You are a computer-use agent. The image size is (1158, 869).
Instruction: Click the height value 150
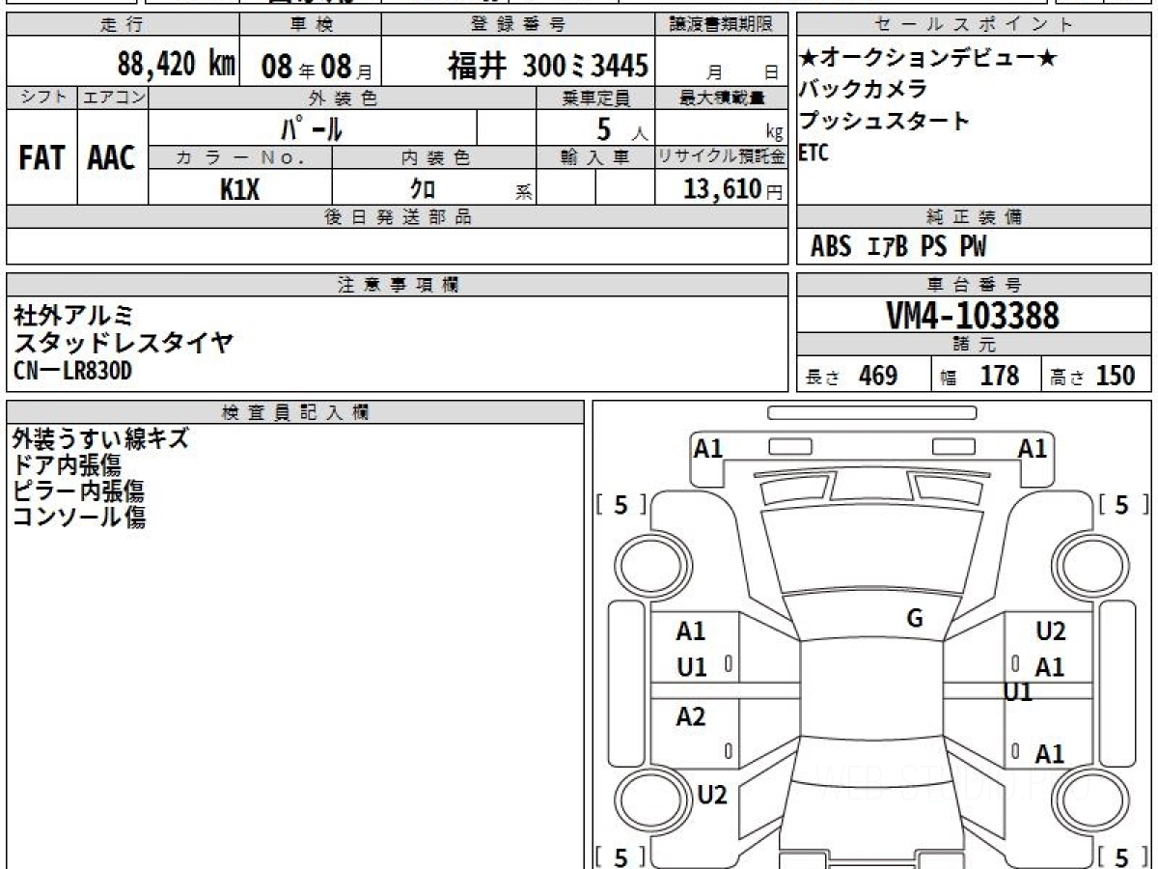click(1116, 376)
